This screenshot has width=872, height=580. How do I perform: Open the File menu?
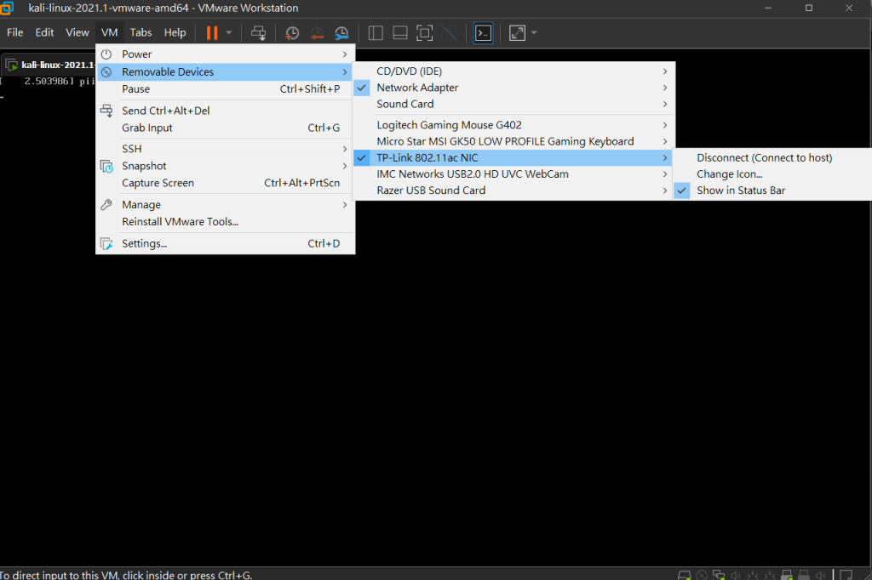point(15,32)
